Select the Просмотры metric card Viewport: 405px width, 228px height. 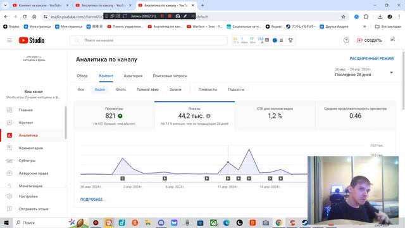click(114, 116)
